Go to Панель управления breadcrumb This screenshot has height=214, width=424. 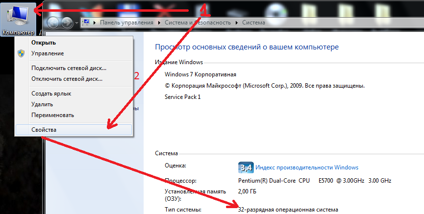point(126,23)
